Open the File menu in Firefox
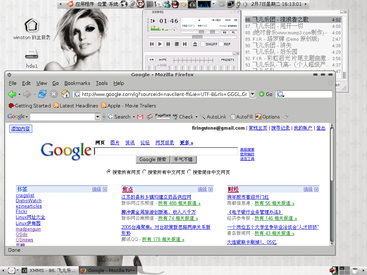Image resolution: width=367 pixels, height=275 pixels. point(13,83)
